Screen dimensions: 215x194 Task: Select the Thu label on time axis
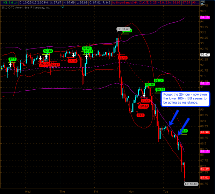pyautogui.click(x=62, y=191)
